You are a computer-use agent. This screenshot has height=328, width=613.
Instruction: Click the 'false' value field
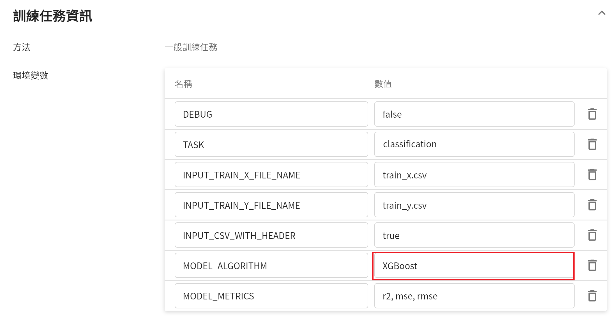[474, 114]
